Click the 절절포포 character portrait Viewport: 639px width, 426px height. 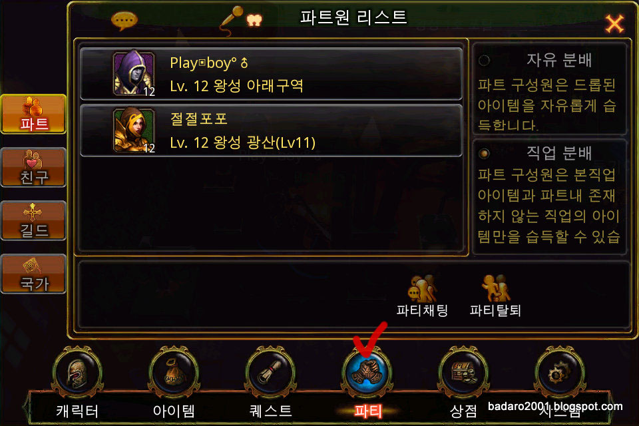134,130
